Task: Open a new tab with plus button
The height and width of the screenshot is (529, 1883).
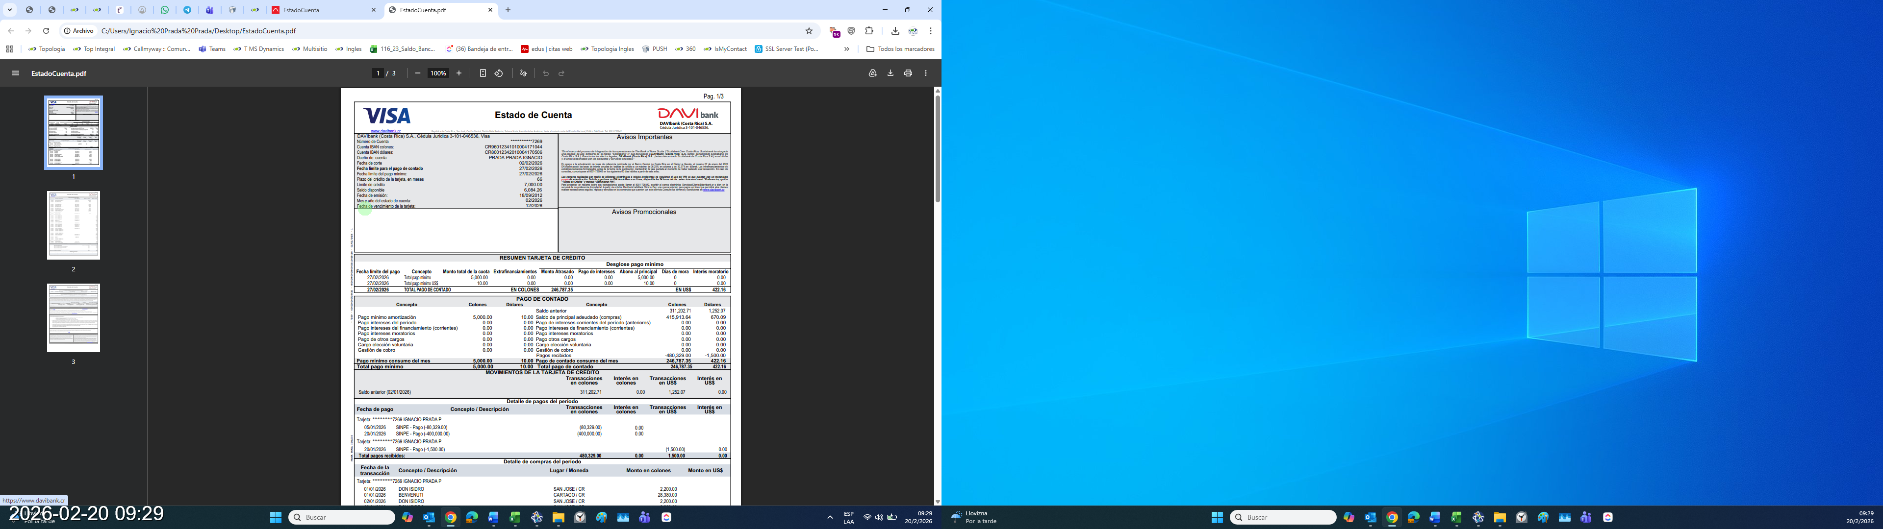Action: (x=508, y=10)
